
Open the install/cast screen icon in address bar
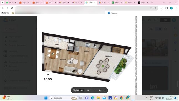pos(151,8)
